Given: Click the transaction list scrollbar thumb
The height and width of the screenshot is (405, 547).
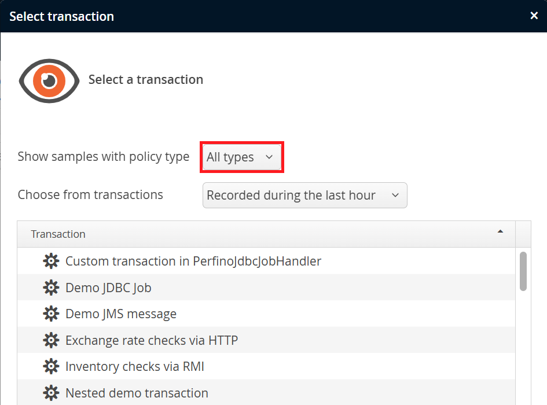Looking at the screenshot, I should pyautogui.click(x=523, y=271).
